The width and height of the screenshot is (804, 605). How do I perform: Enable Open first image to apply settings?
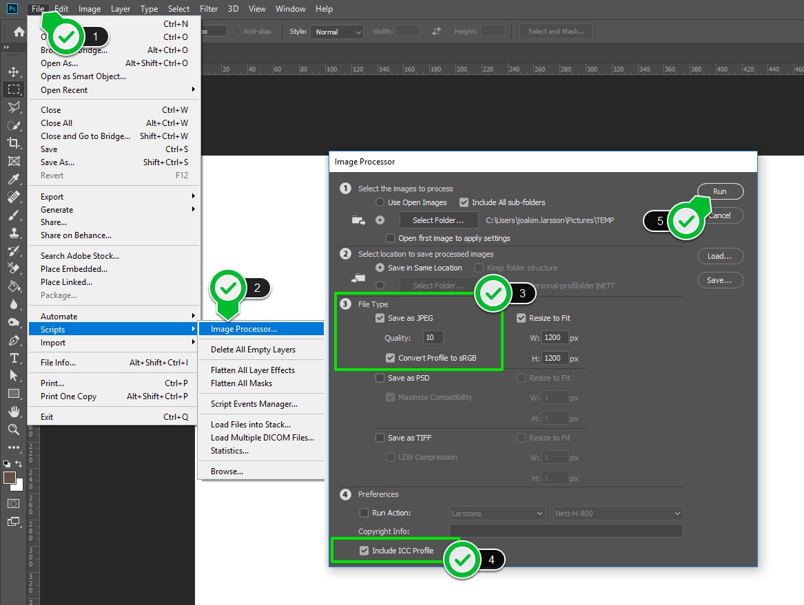(390, 238)
